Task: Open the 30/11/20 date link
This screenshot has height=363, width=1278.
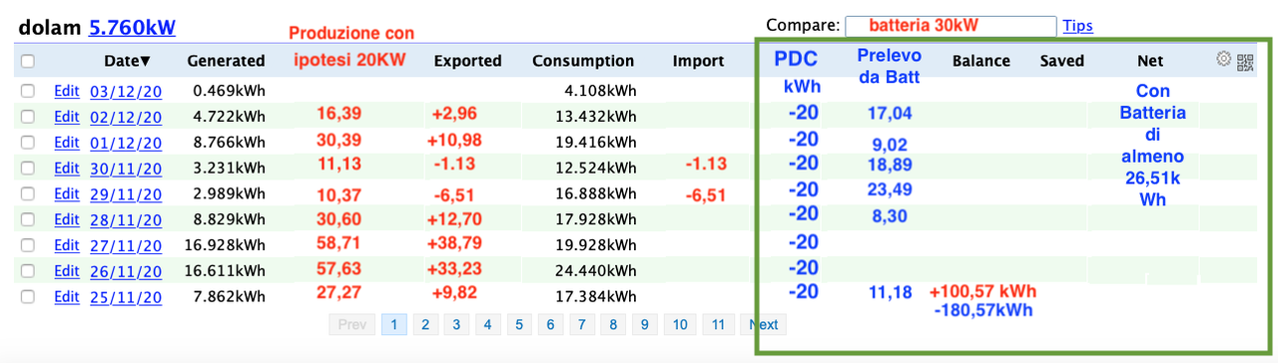Action: click(126, 168)
